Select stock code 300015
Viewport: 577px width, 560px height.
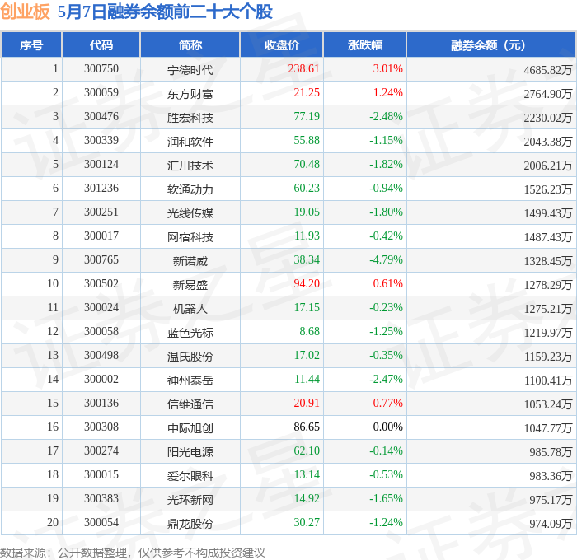point(101,475)
